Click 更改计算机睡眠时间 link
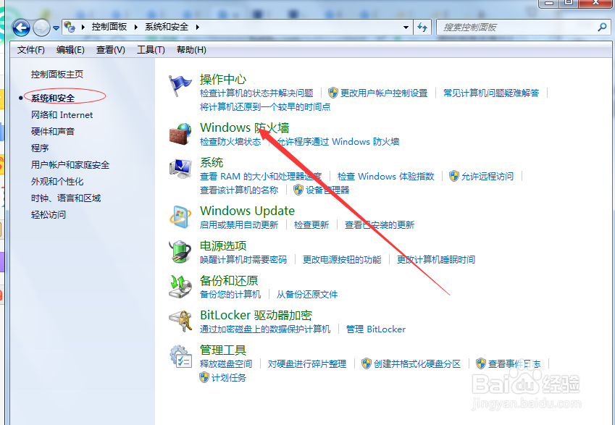 pyautogui.click(x=436, y=259)
